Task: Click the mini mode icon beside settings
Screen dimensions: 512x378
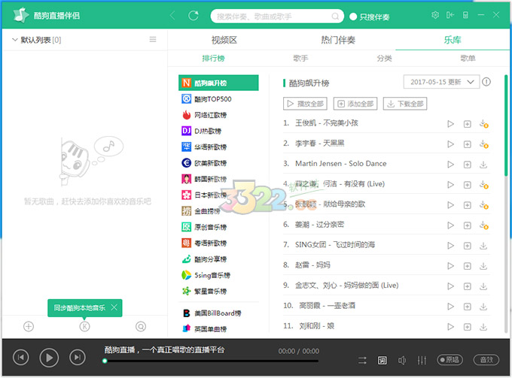Action: (x=450, y=15)
